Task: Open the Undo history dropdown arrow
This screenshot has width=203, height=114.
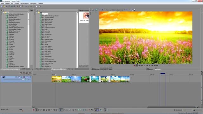Action: click(x=29, y=6)
